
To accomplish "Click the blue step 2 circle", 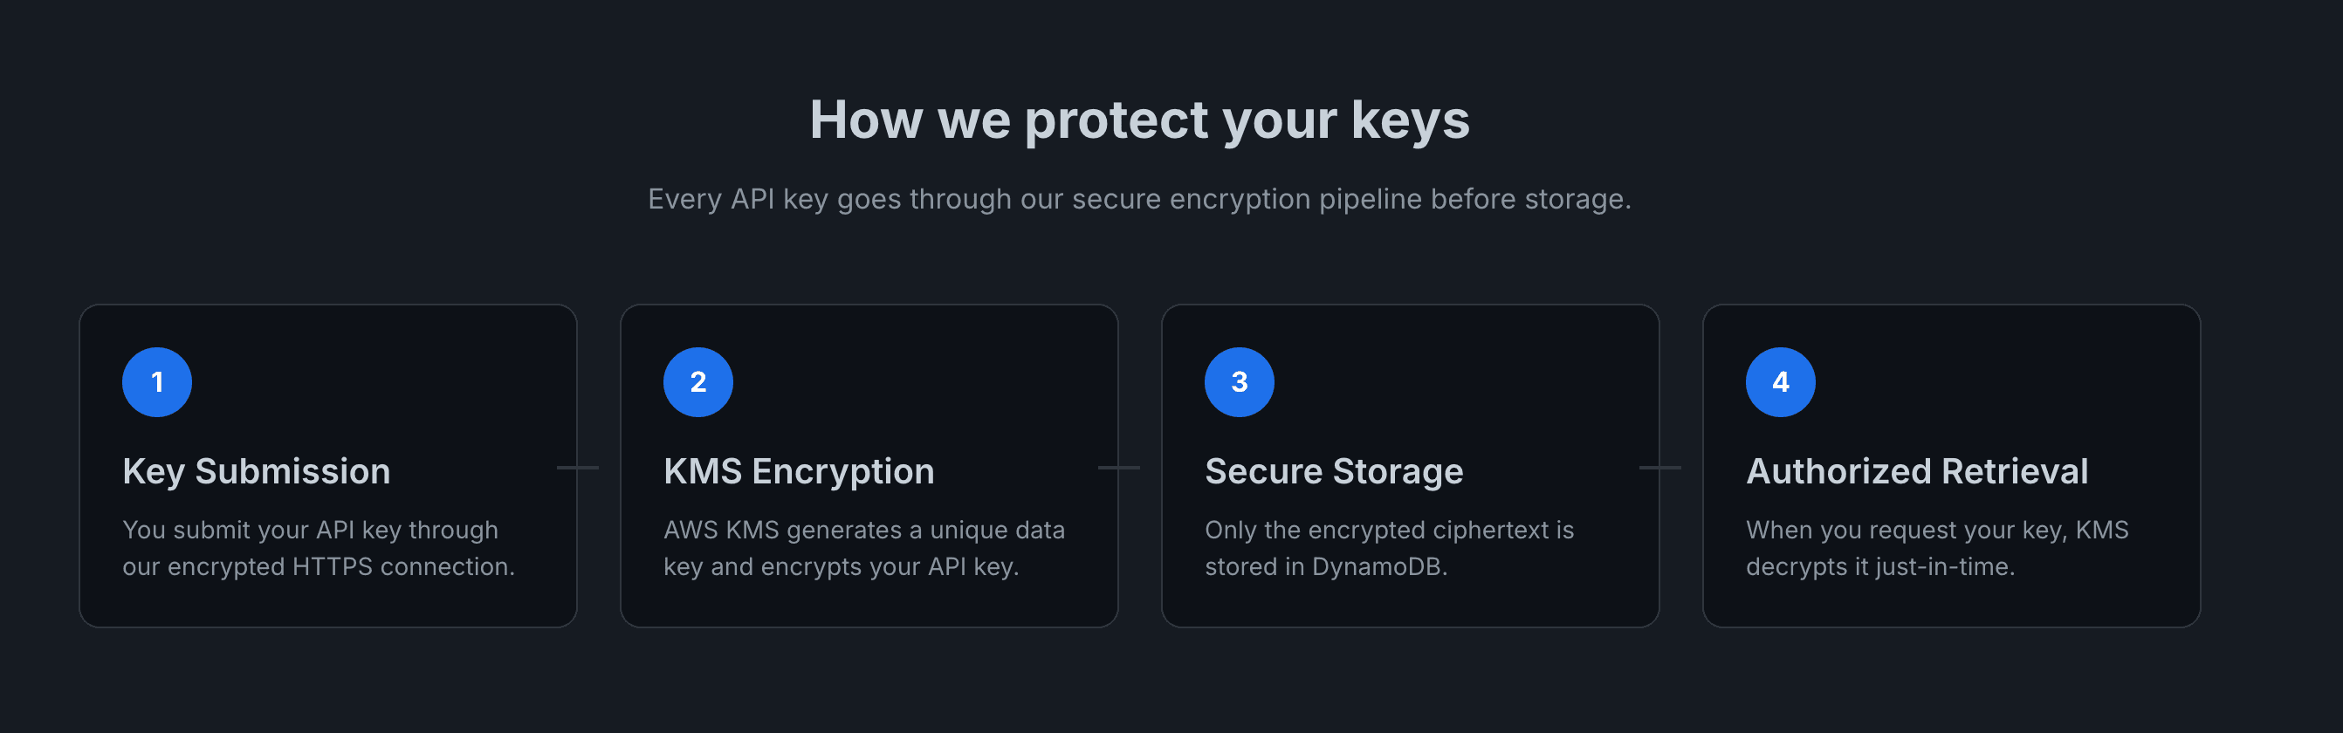I will 697,382.
